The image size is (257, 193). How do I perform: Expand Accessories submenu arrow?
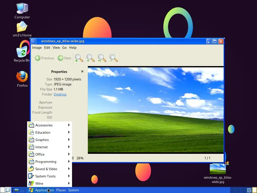tap(69, 125)
